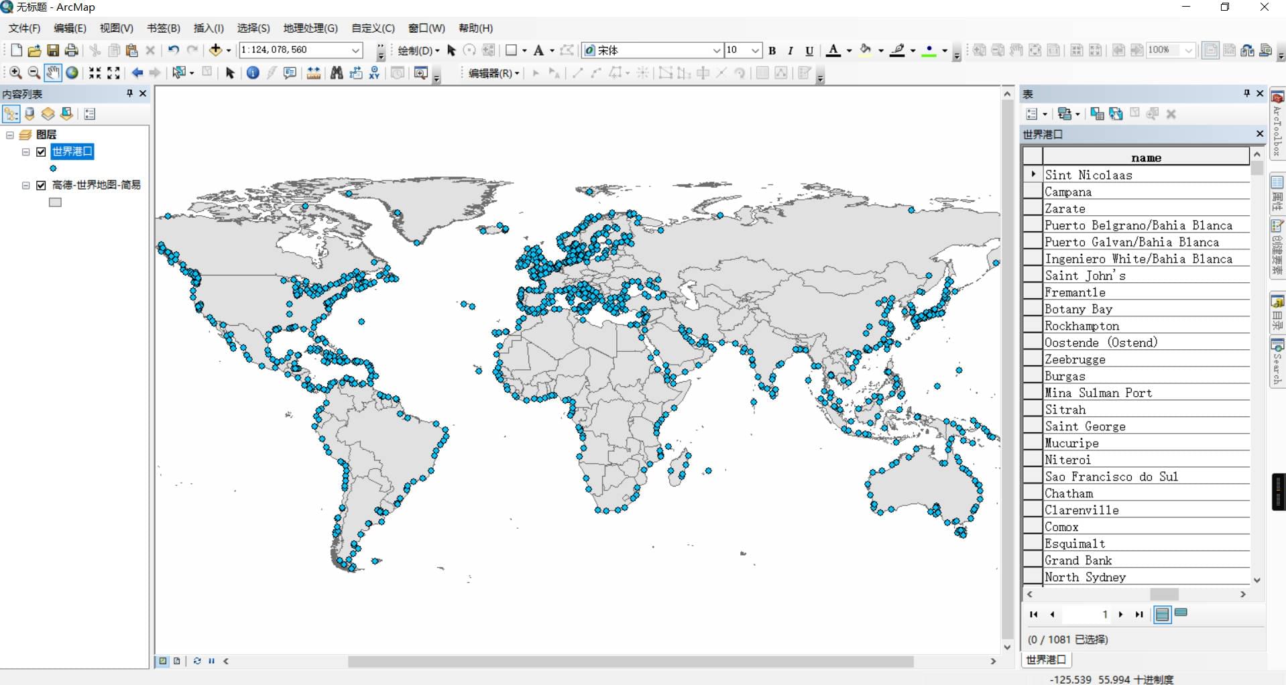
Task: Select the 世界港口 table tab
Action: (1046, 660)
